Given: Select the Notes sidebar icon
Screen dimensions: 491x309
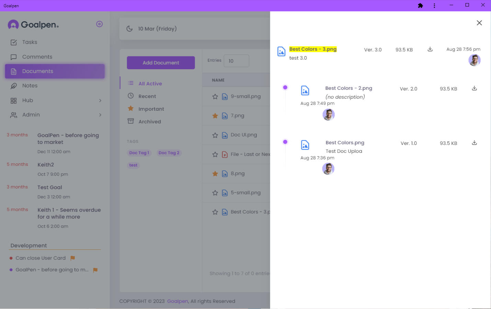Looking at the screenshot, I should pos(14,85).
